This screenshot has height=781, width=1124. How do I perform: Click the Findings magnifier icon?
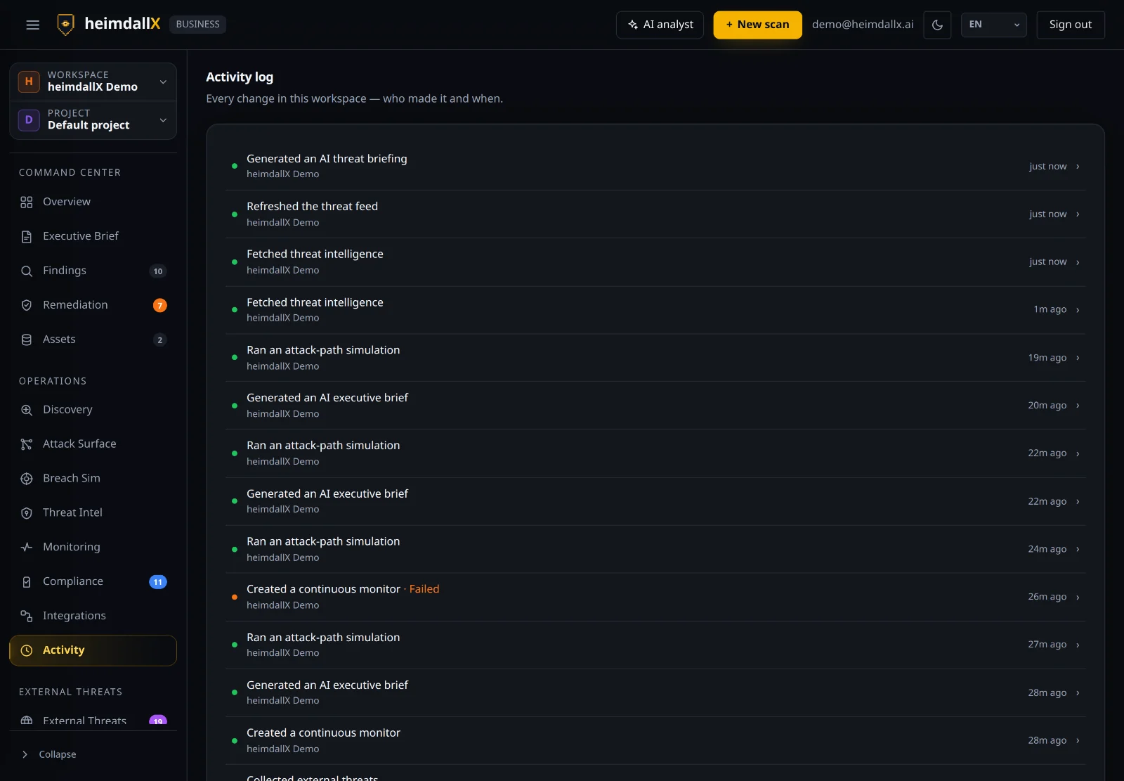click(x=27, y=271)
